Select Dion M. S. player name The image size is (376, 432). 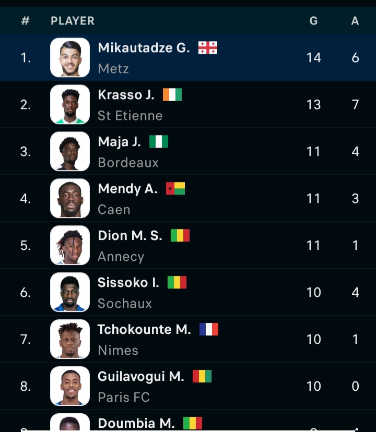[x=130, y=236]
